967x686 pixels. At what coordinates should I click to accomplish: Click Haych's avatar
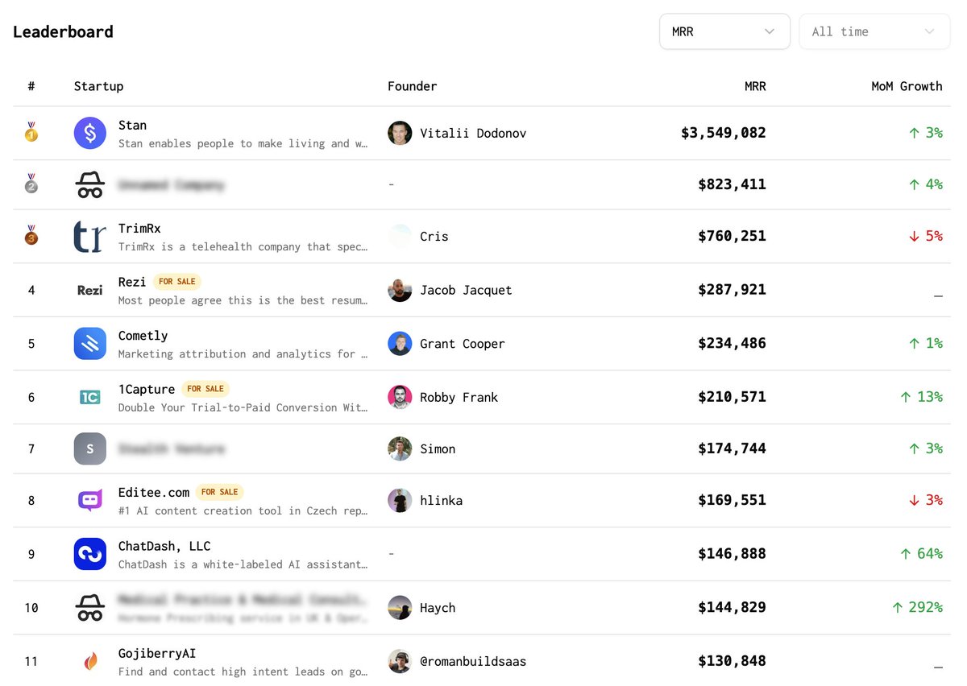tap(400, 608)
